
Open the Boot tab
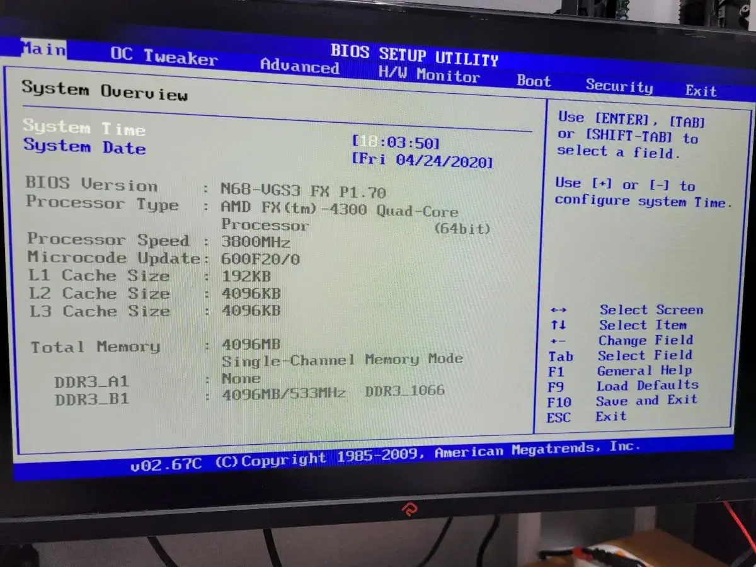(x=534, y=81)
